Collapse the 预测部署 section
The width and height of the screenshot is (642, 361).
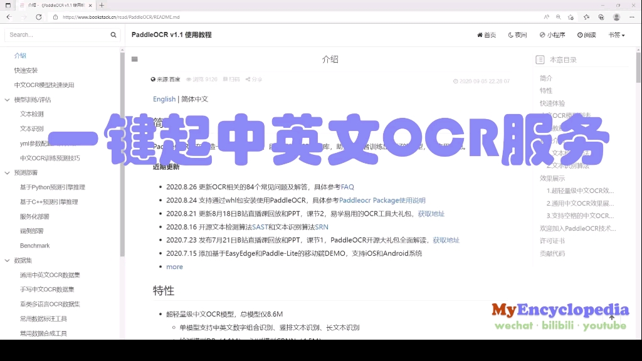coord(7,173)
